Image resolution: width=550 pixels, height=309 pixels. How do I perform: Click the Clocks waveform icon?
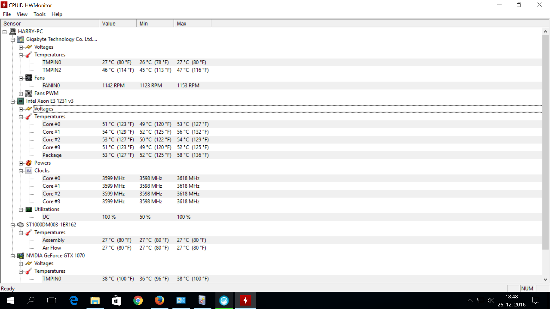pos(29,171)
